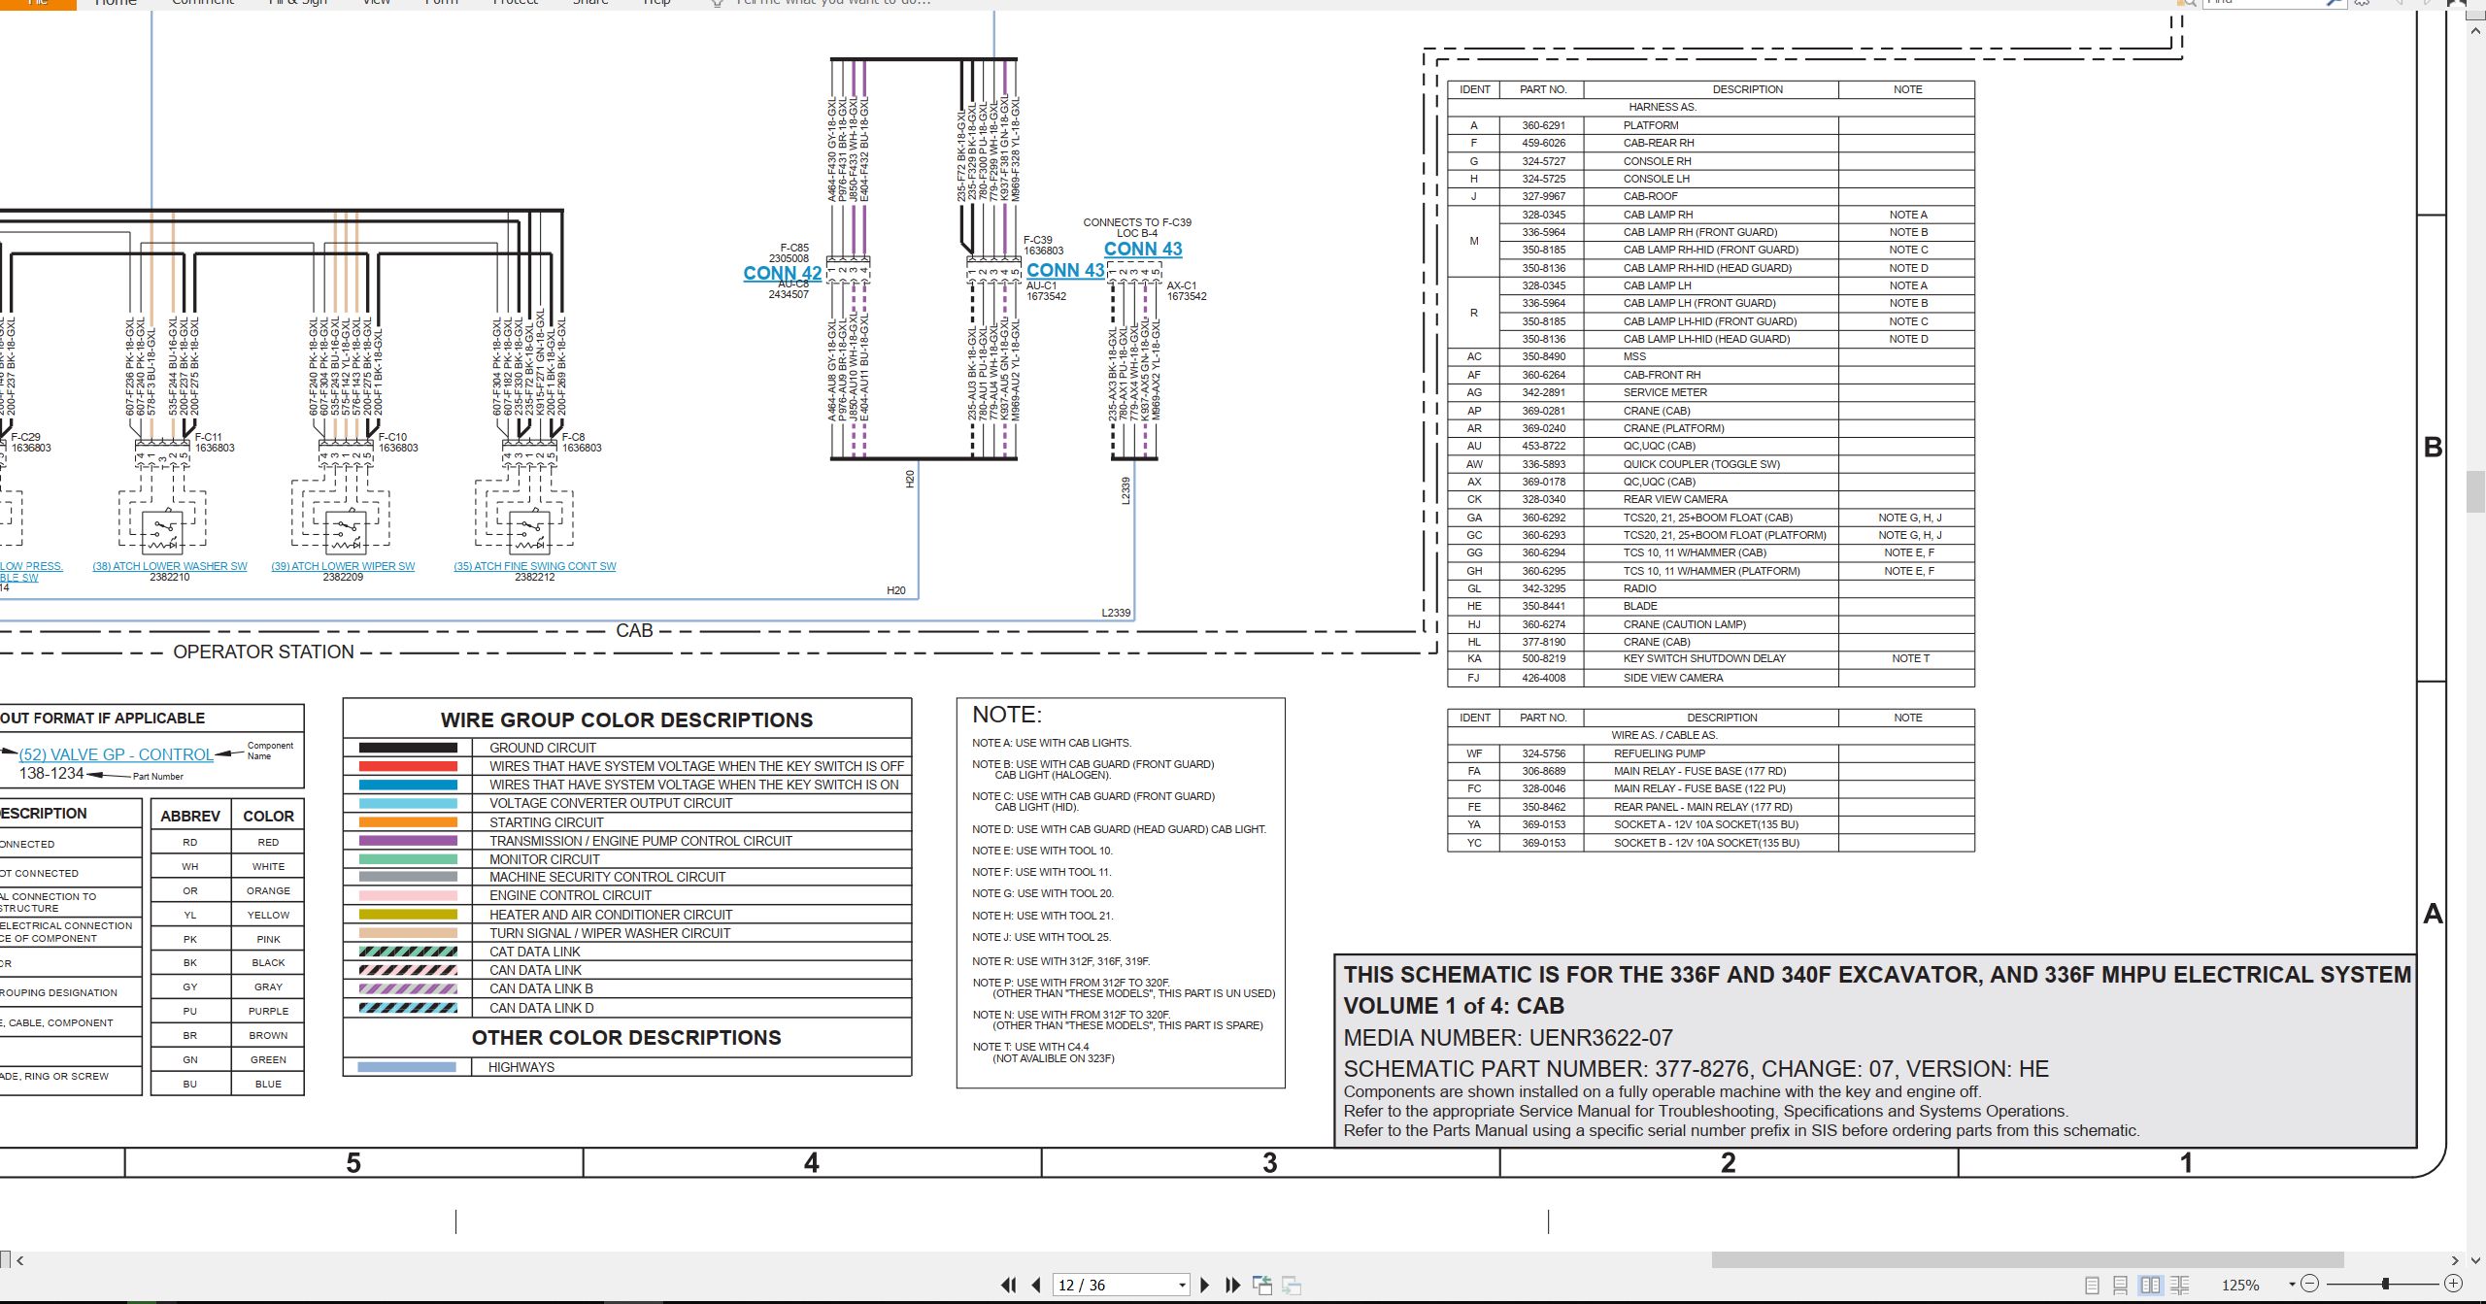Click the grid column number 3

click(x=1269, y=1163)
